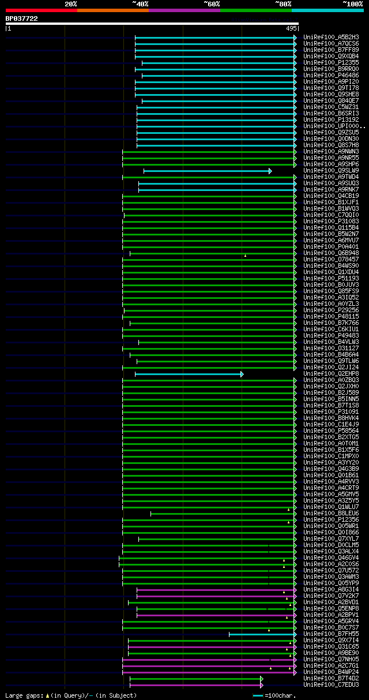The height and width of the screenshot is (700, 369).
Task: Select the UniRef100_B7K766 label
Action: (331, 323)
